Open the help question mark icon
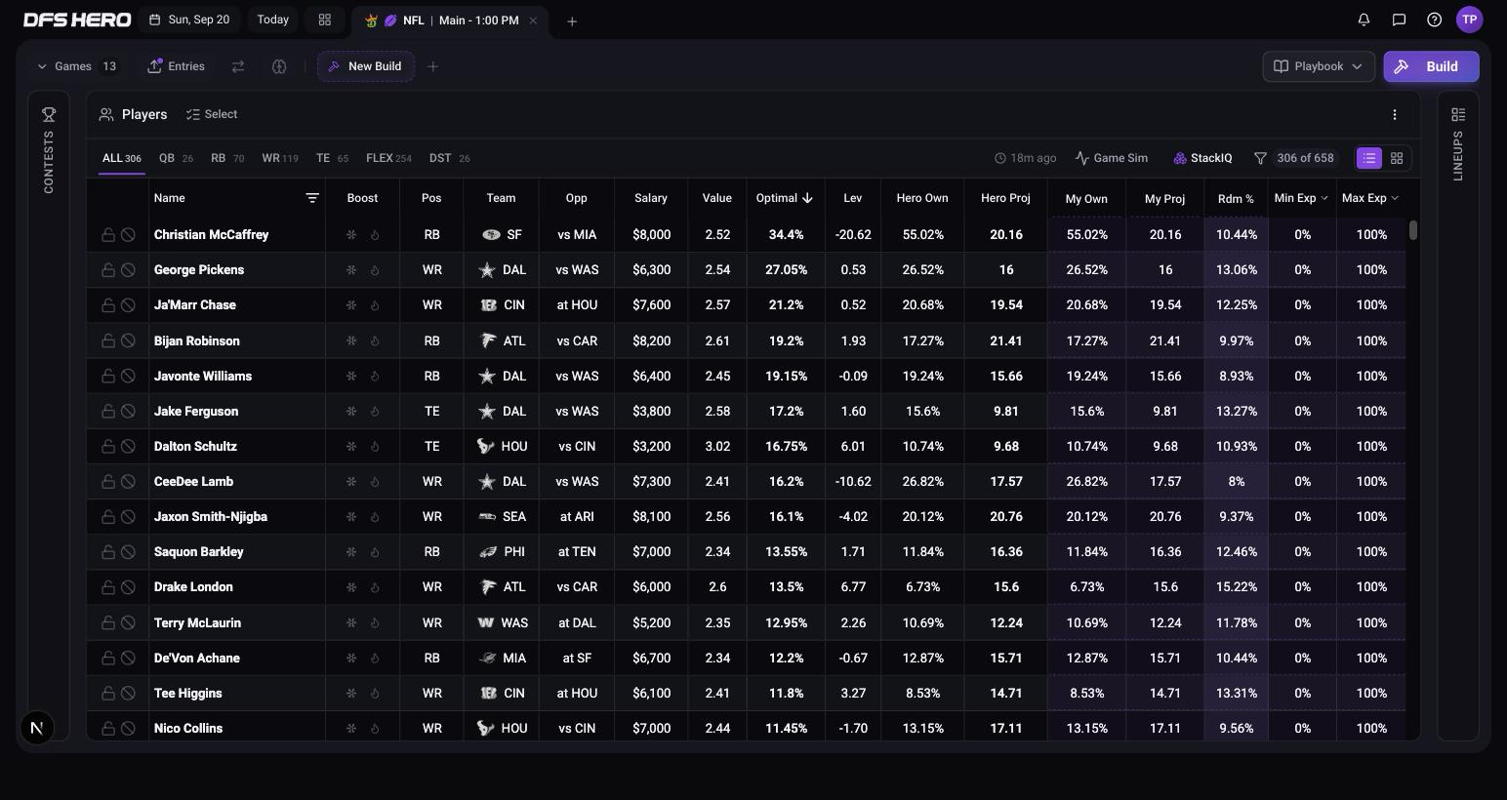The width and height of the screenshot is (1507, 800). [1434, 20]
